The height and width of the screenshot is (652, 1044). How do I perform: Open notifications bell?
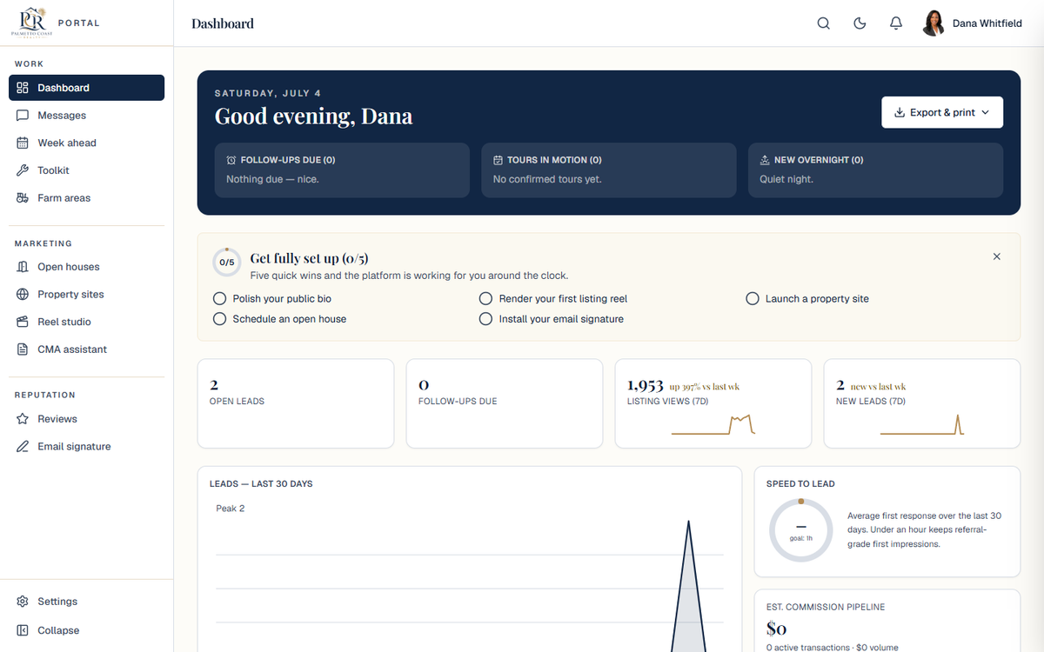click(896, 23)
